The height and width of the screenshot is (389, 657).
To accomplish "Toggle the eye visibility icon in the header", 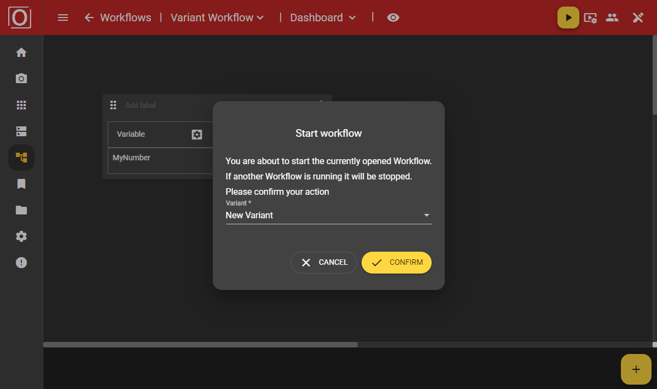I will pyautogui.click(x=393, y=18).
